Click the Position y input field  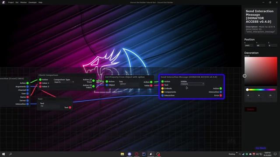pos(261,45)
